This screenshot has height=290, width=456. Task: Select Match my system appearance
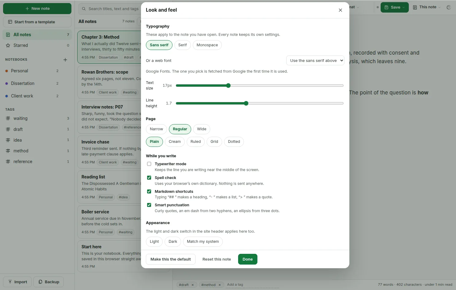(203, 242)
